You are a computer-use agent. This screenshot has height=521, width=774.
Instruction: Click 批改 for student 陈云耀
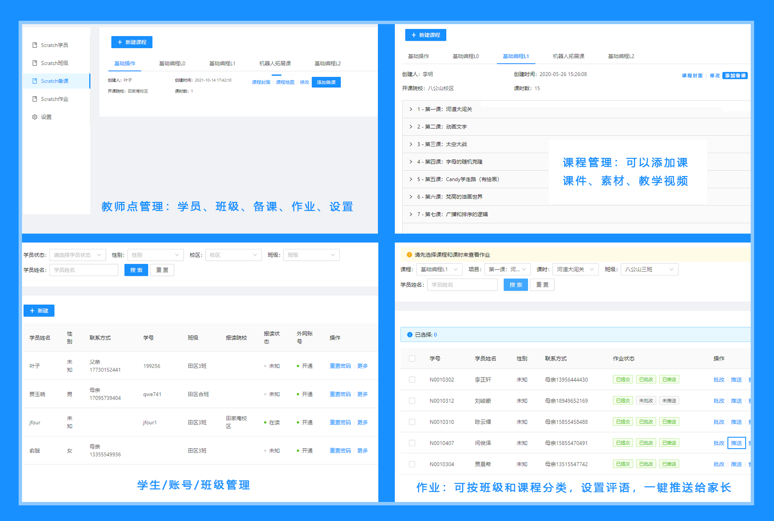tap(719, 422)
